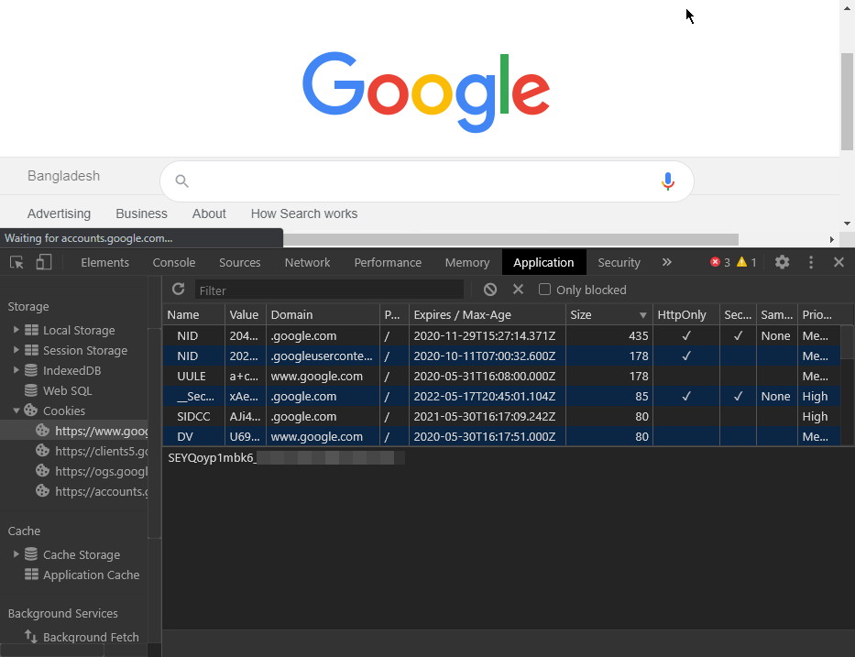Open the Business link
This screenshot has width=855, height=657.
[141, 214]
